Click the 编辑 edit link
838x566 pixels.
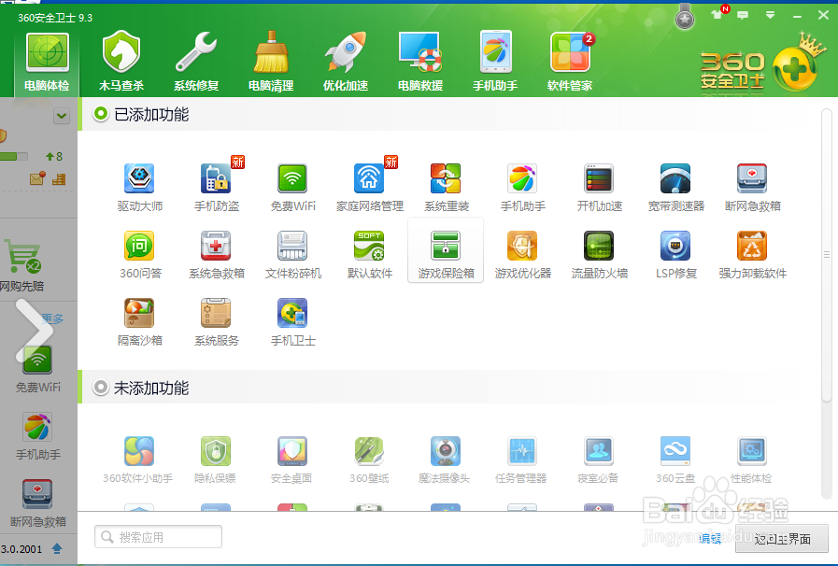click(x=710, y=539)
